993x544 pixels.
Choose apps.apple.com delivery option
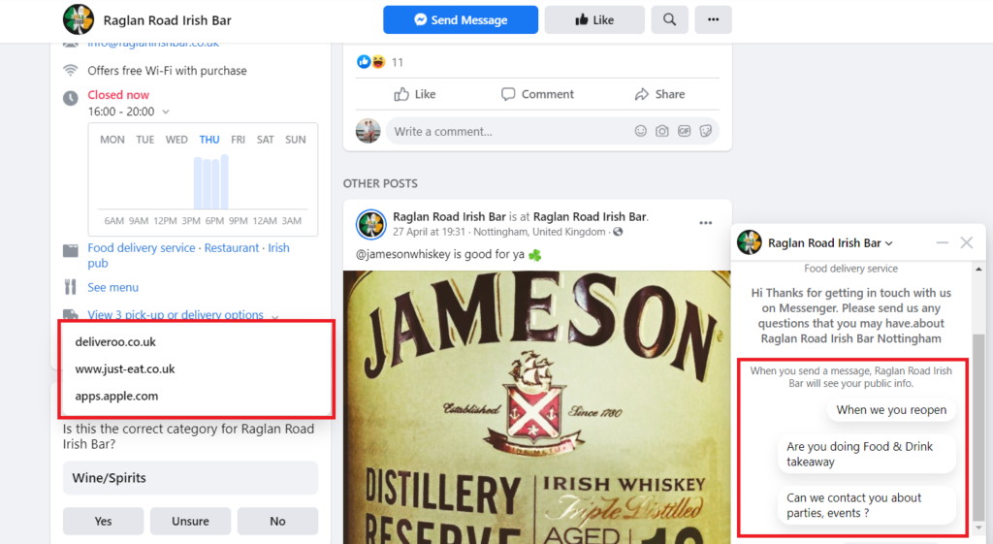click(x=116, y=396)
